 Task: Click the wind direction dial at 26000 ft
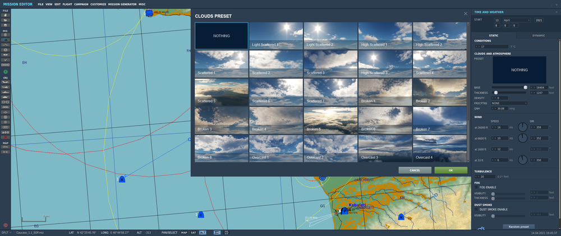pyautogui.click(x=522, y=127)
